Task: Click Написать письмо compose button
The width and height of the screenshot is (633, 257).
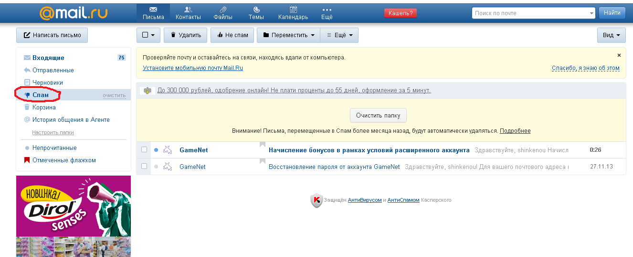Action: (52, 35)
